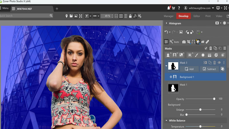
Task: Click the fit-to-screen zoom icon
Action: tap(121, 16)
